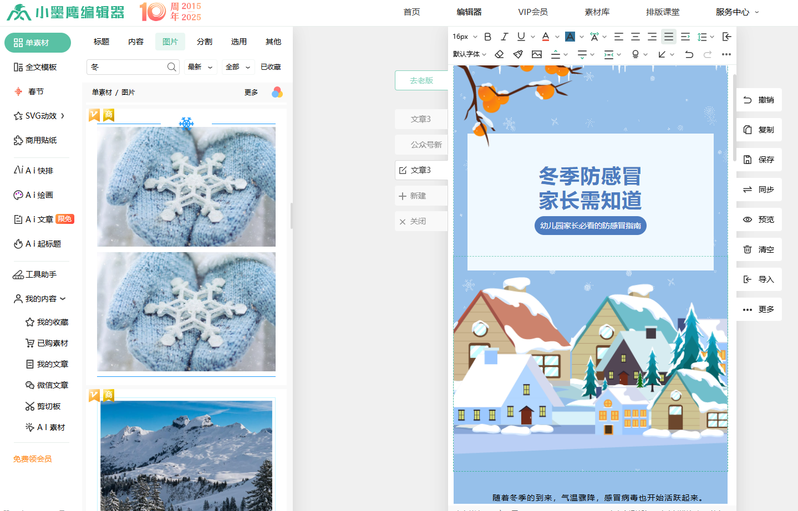The width and height of the screenshot is (798, 511).
Task: Select the snowy mountain image thumbnail
Action: click(x=186, y=454)
